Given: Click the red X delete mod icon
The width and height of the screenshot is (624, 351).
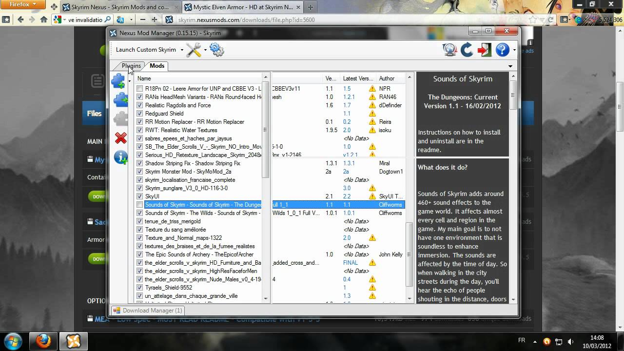Looking at the screenshot, I should pos(121,138).
